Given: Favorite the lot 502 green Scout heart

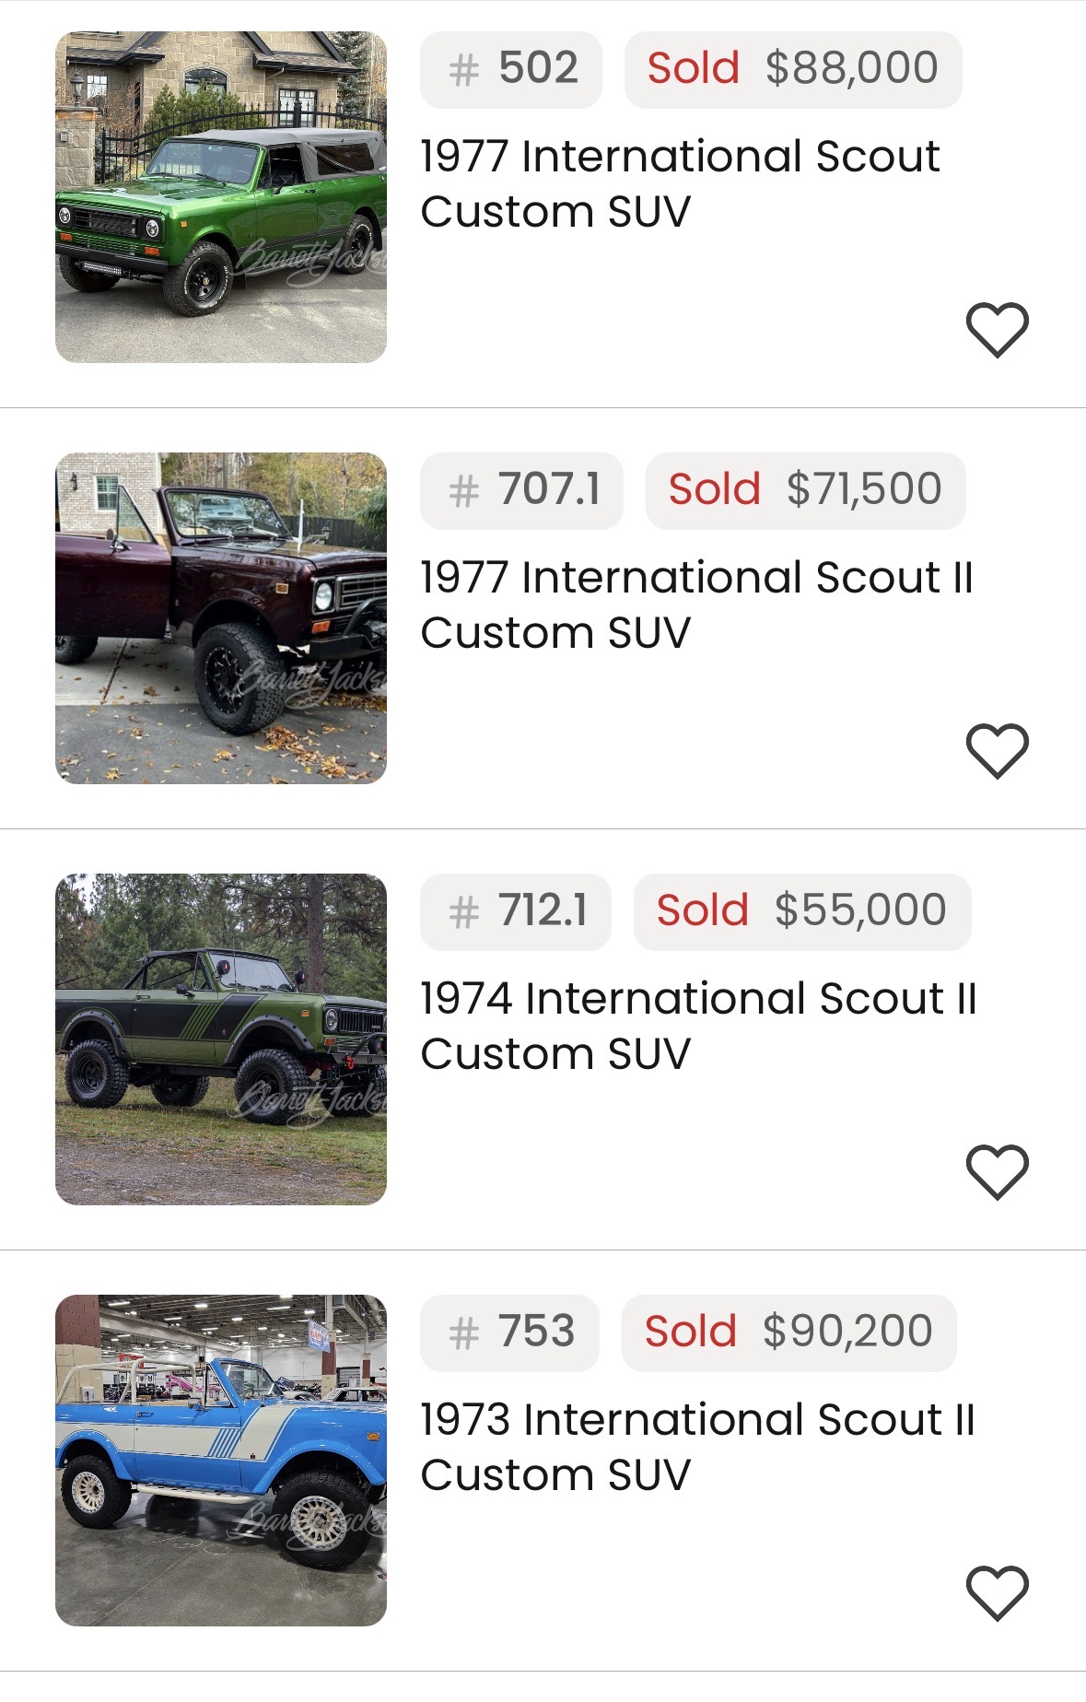Looking at the screenshot, I should pos(997,329).
